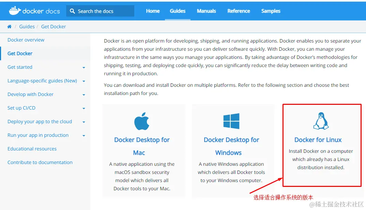The width and height of the screenshot is (366, 210).
Task: Select the Guides navigation tab
Action: pyautogui.click(x=178, y=11)
